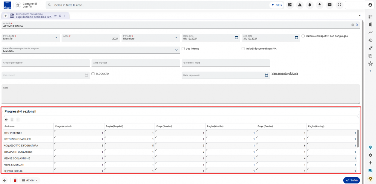This screenshot has height=184, width=376.
Task: Click into the Note text area
Action: pyautogui.click(x=180, y=94)
